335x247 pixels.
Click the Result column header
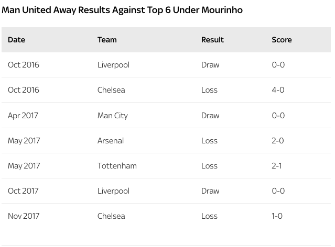[212, 40]
